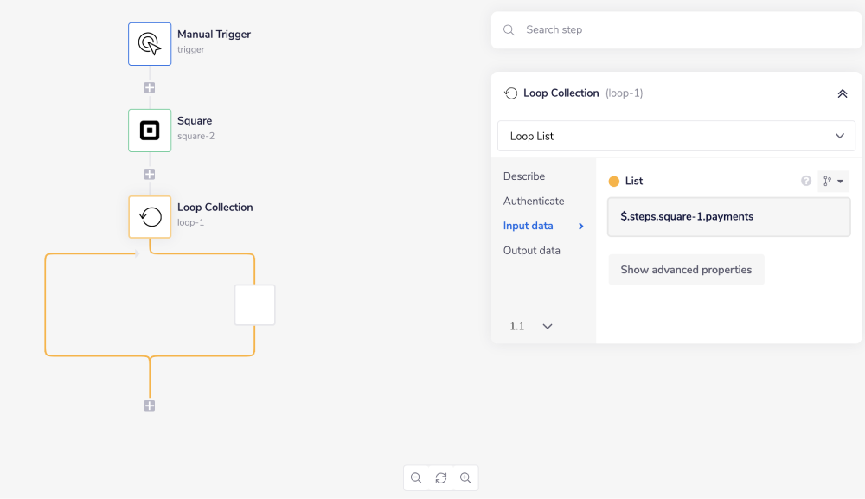Switch to the Describe tab
Image resolution: width=865 pixels, height=499 pixels.
click(x=524, y=176)
